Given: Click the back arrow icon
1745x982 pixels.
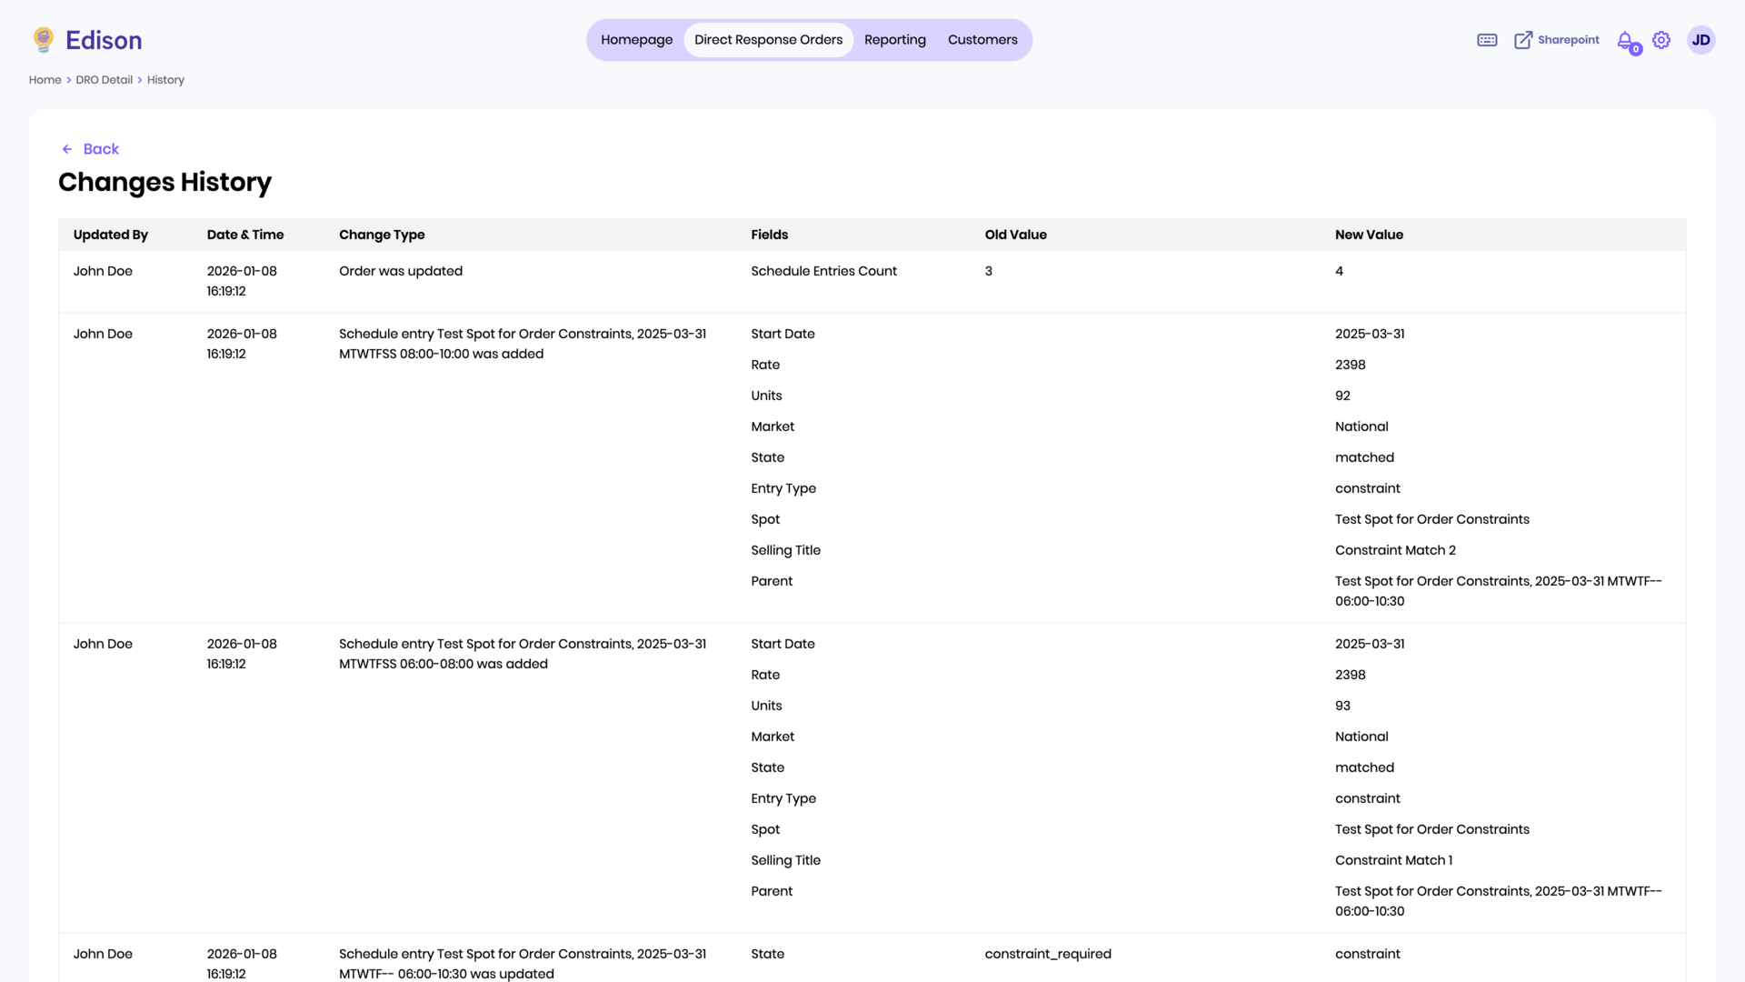Looking at the screenshot, I should [x=66, y=148].
